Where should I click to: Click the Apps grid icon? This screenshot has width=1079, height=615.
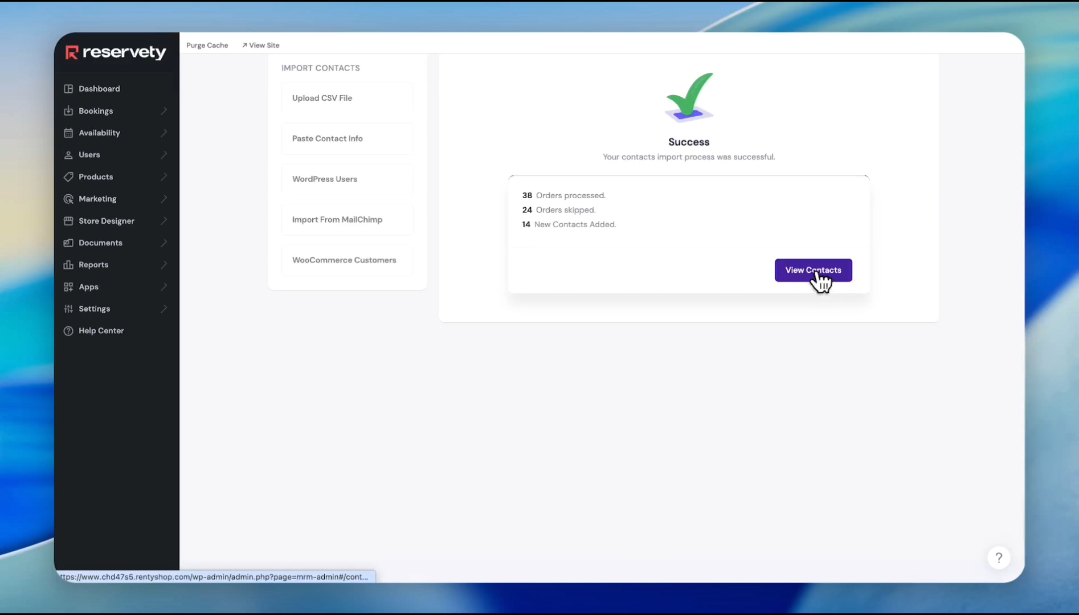[68, 287]
